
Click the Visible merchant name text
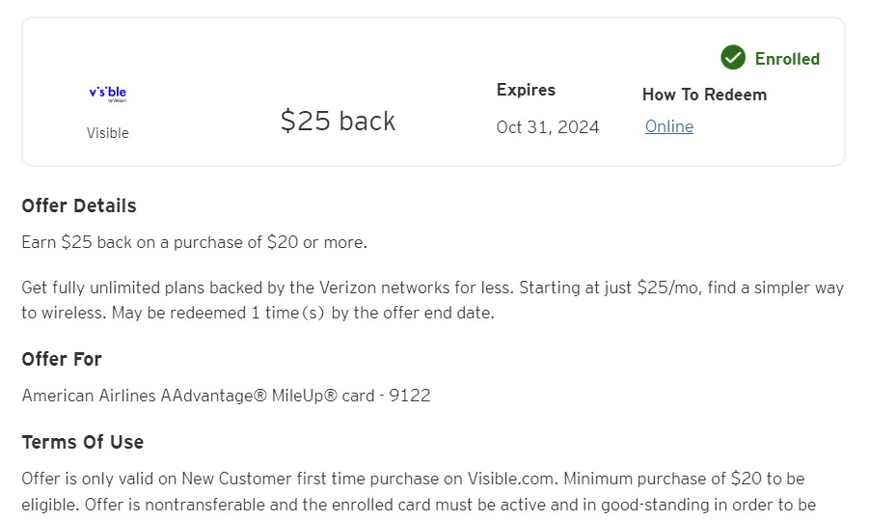[x=107, y=133]
